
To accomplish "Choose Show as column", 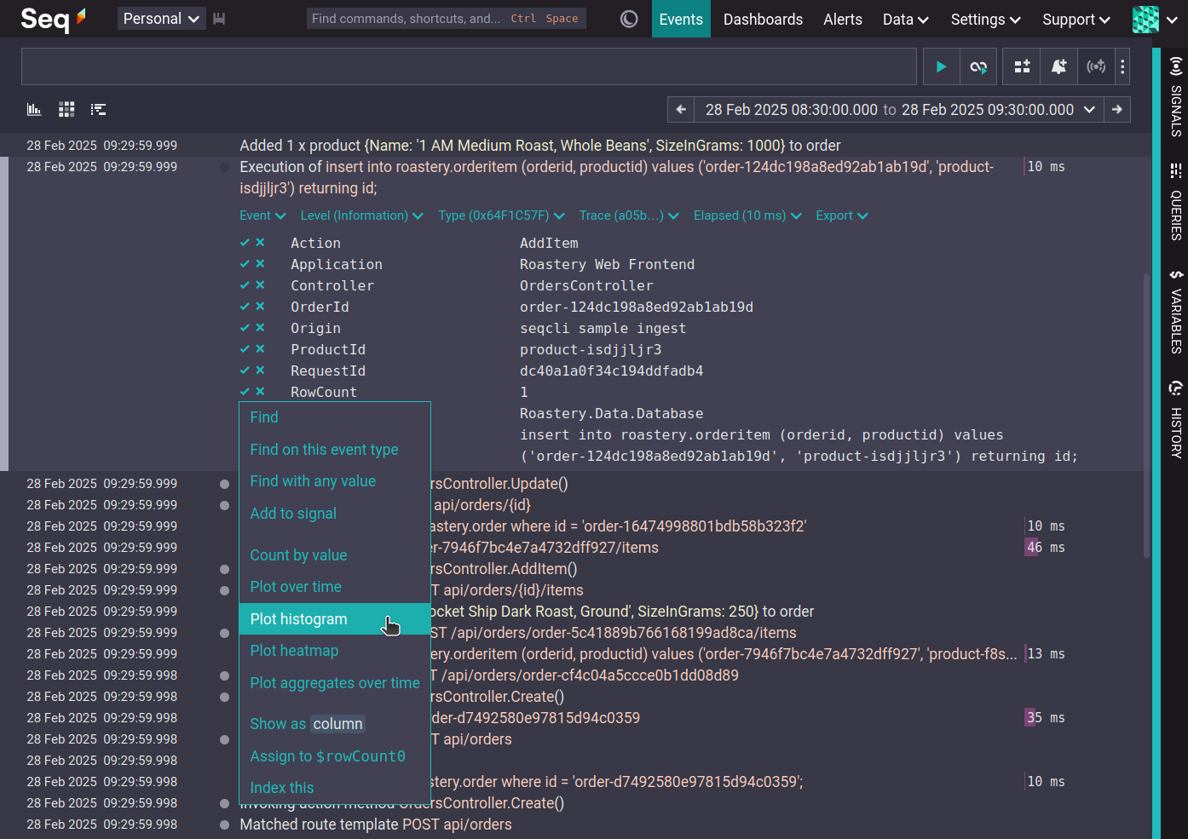I will [x=335, y=724].
